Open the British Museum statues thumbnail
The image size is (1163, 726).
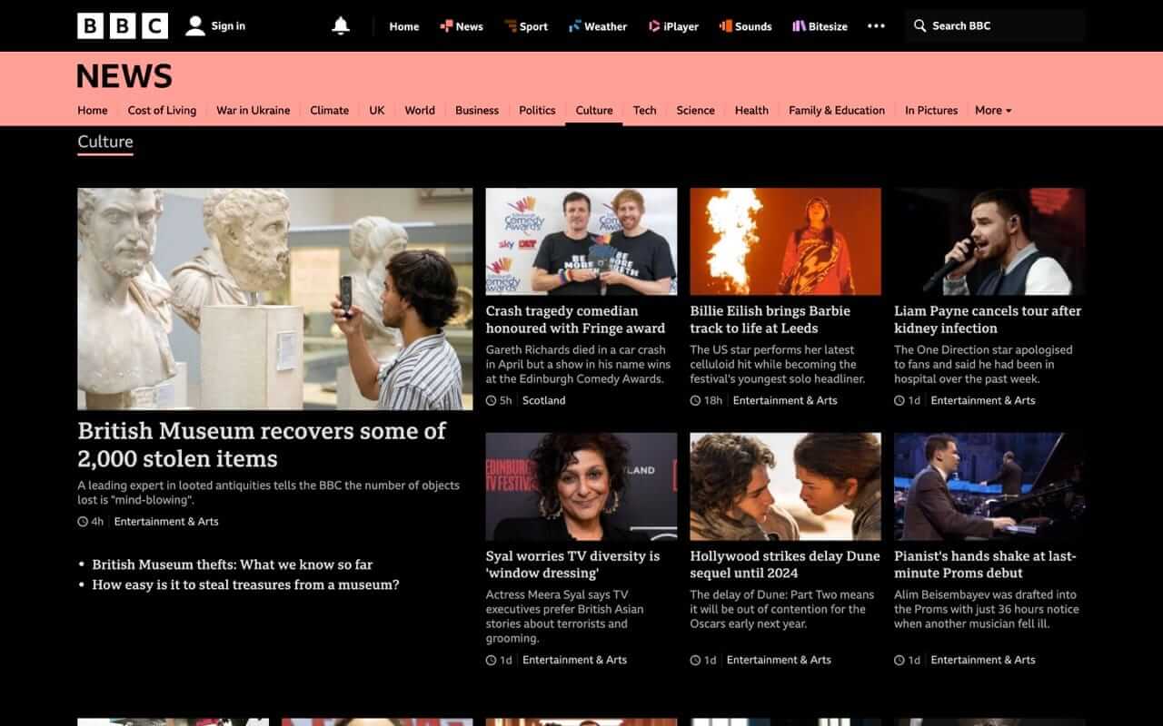275,299
